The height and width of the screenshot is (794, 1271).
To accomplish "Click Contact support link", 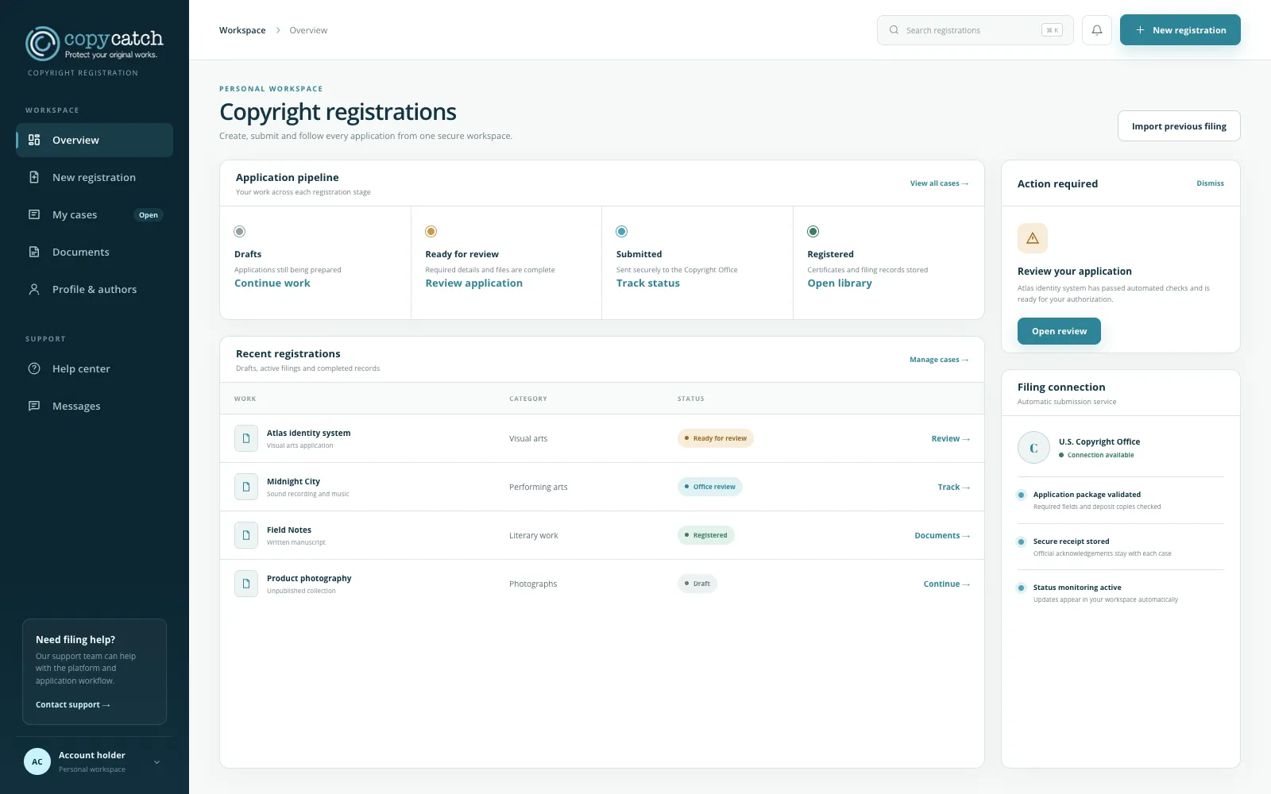I will point(73,704).
